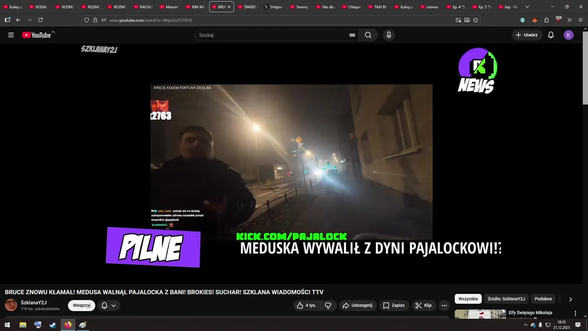Switch to the KIM NA tab
This screenshot has width=588, height=331.
click(195, 7)
